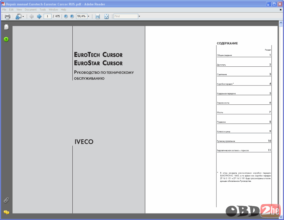Viewport: 284px width, 220px height.
Task: Close the Adobe Reader window
Action: (x=280, y=4)
